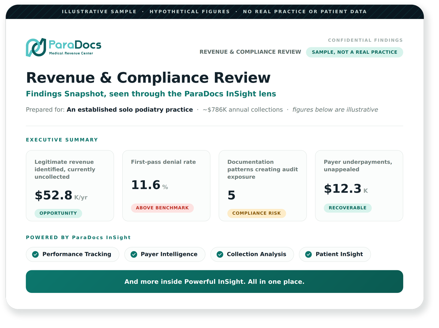Click the COMPLIANCE RISK badge
This screenshot has height=328, width=439.
coord(256,213)
